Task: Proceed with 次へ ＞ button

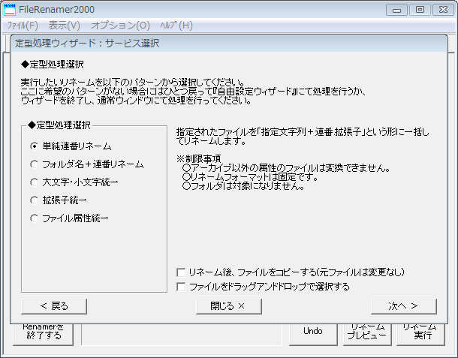Action: pyautogui.click(x=404, y=306)
